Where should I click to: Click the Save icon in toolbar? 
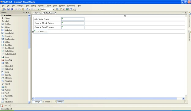[8, 9]
